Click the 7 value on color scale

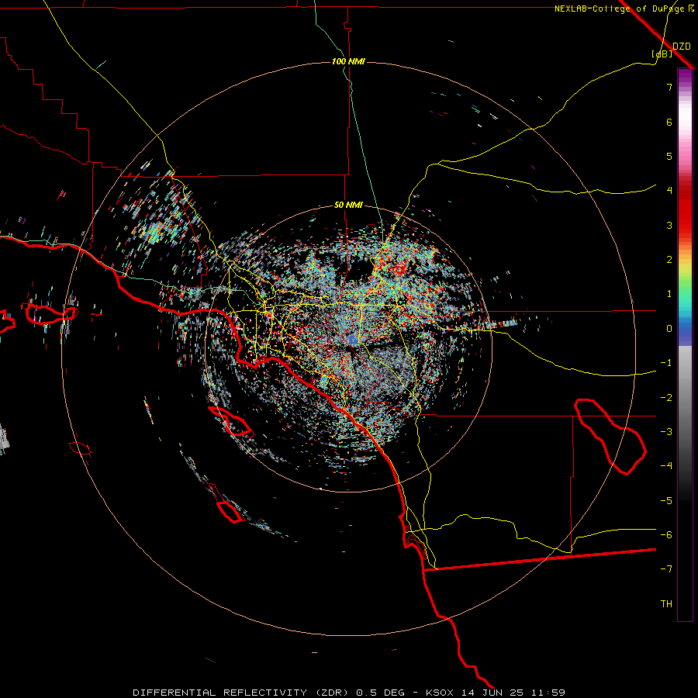pos(669,87)
